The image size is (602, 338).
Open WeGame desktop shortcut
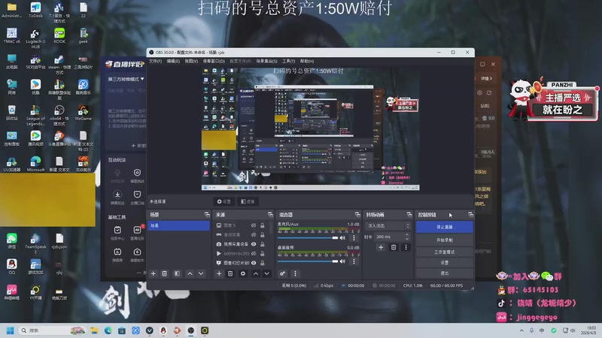pos(84,113)
